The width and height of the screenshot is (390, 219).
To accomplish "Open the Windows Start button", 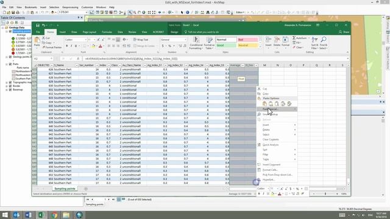I will pos(5,215).
